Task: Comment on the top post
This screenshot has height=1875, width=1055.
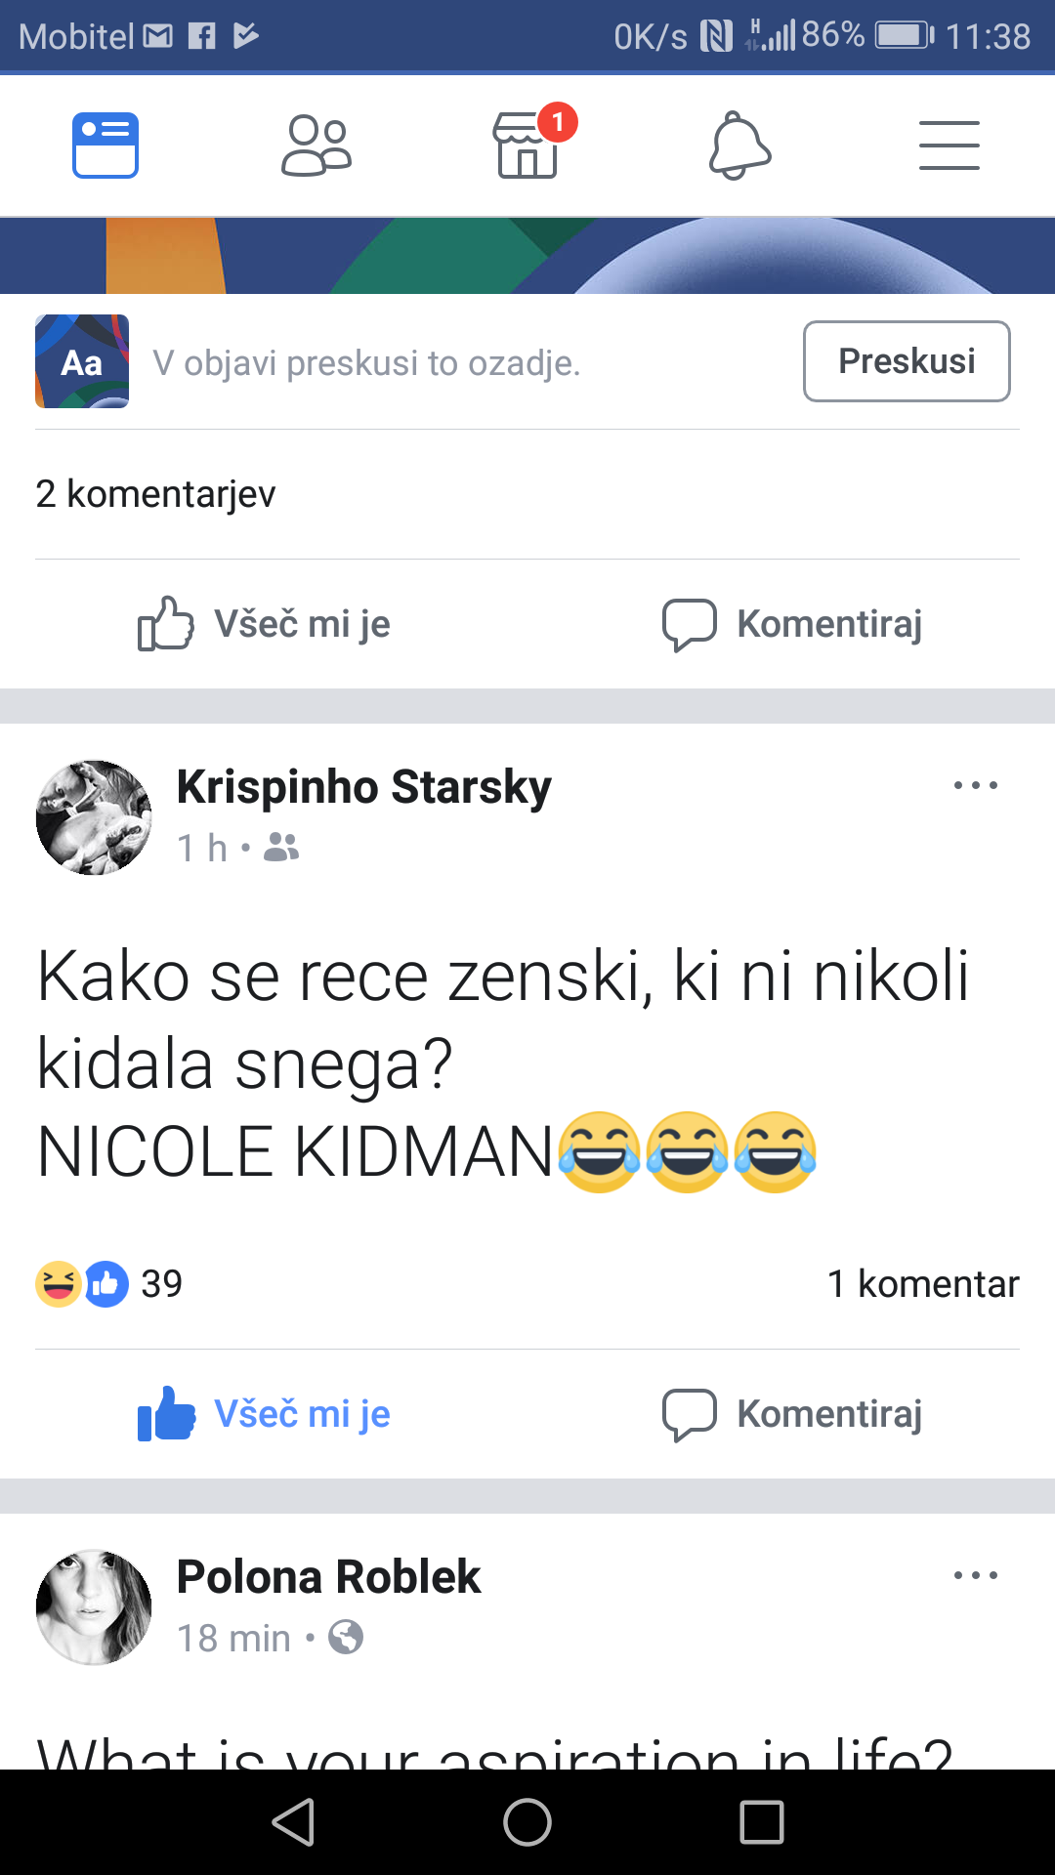Action: click(x=791, y=624)
